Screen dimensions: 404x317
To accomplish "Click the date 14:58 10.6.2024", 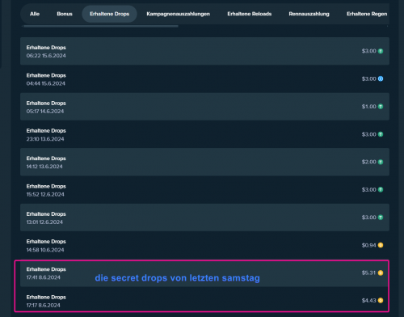I will tap(45, 250).
